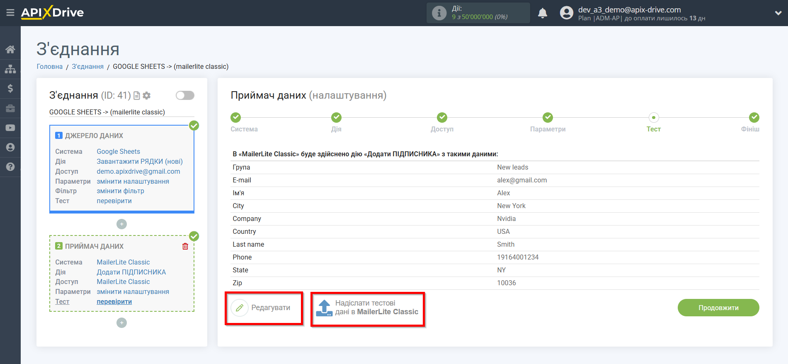
Task: Open connection settings gear icon
Action: tap(147, 95)
